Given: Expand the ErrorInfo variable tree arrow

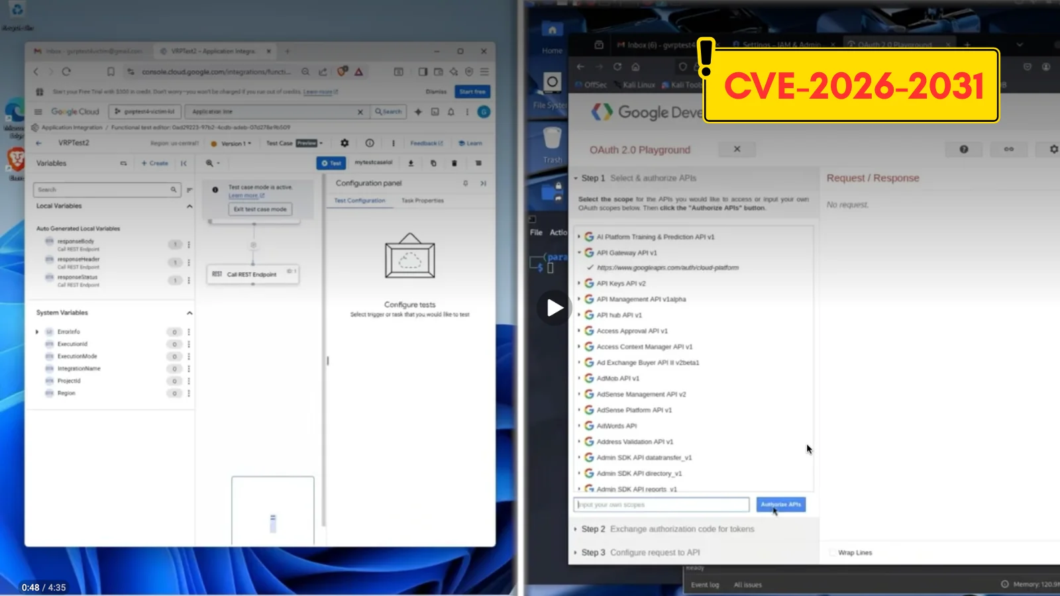Looking at the screenshot, I should [37, 332].
